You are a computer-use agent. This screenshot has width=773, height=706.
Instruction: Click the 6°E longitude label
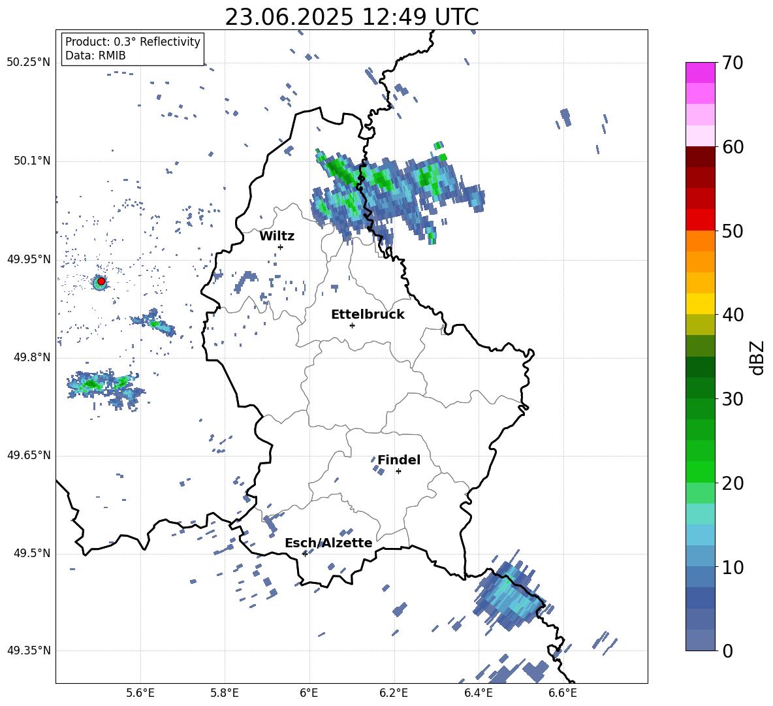309,693
